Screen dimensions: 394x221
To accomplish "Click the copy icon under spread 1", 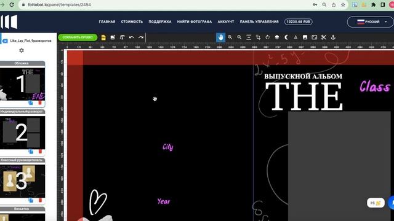I will (31, 103).
